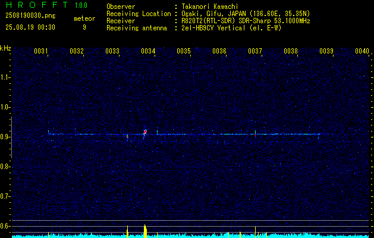The height and width of the screenshot is (238, 374).
Task: Click the meteor label
Action: tap(84, 18)
